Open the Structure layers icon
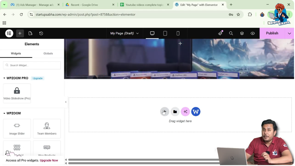The width and height of the screenshot is (295, 166). coord(242,33)
